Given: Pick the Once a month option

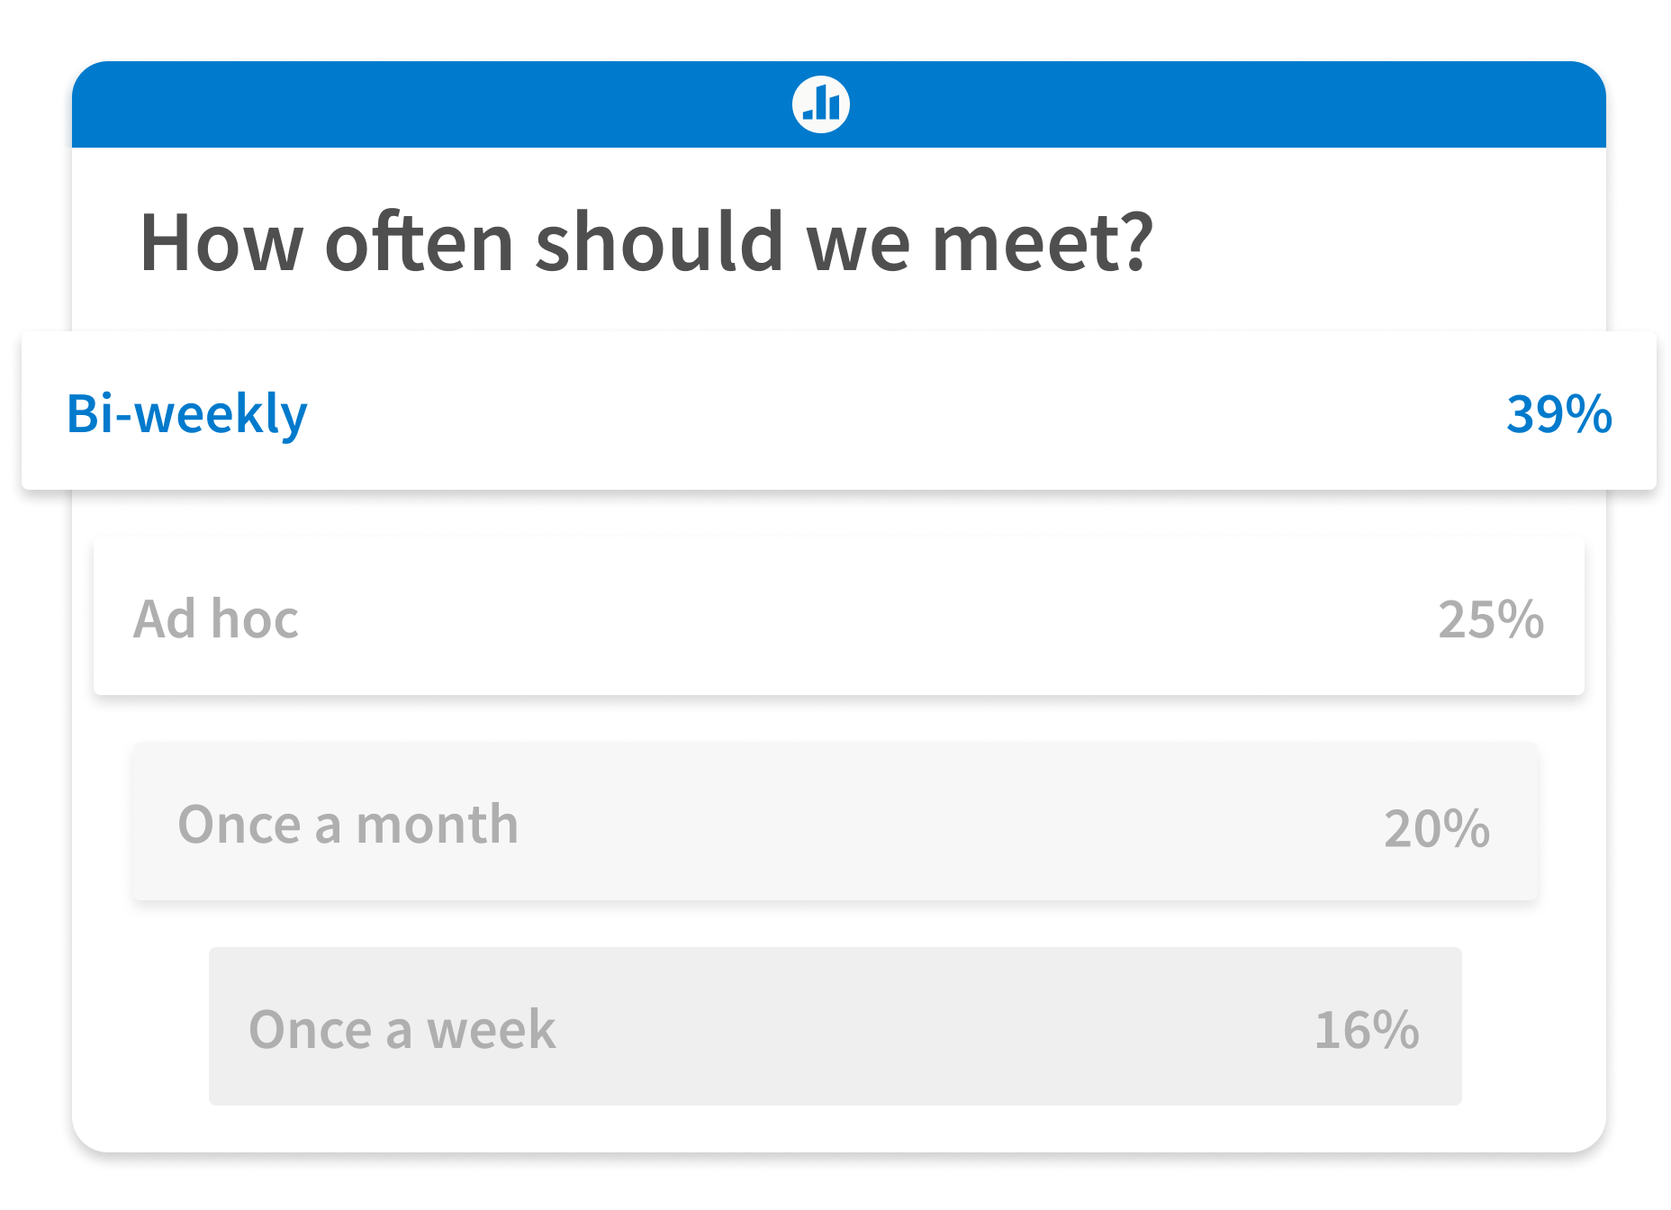Looking at the screenshot, I should pos(835,824).
